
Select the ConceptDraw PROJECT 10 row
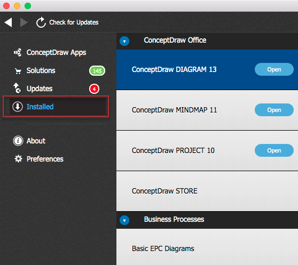pos(207,150)
